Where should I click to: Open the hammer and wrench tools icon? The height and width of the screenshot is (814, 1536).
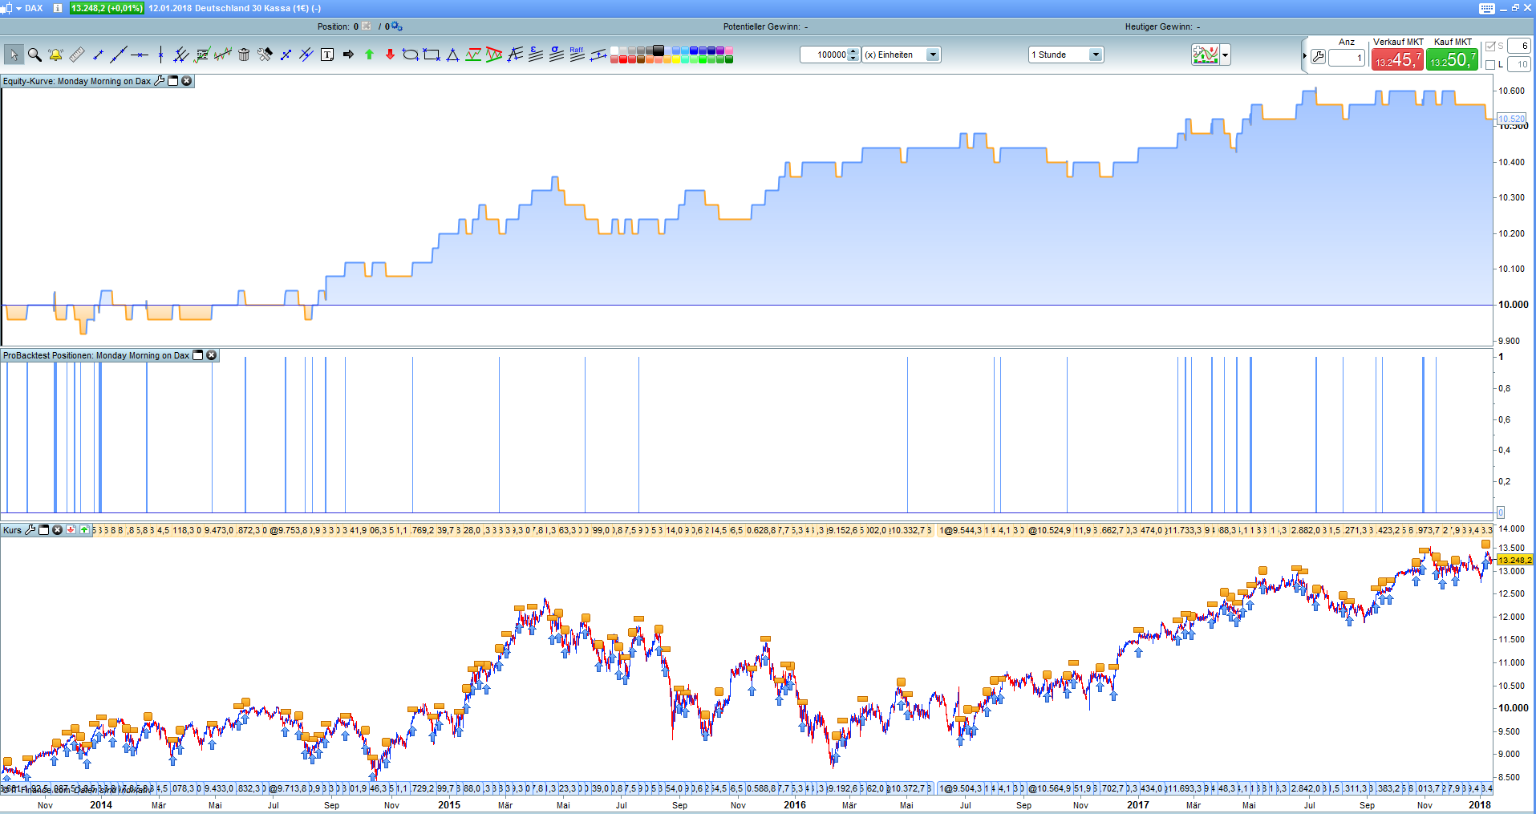(265, 55)
